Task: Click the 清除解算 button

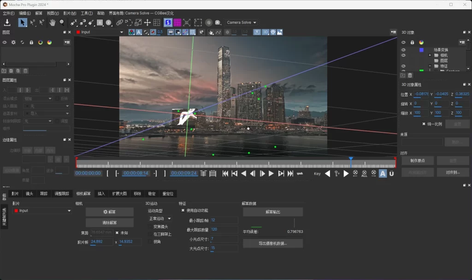Action: point(109,223)
